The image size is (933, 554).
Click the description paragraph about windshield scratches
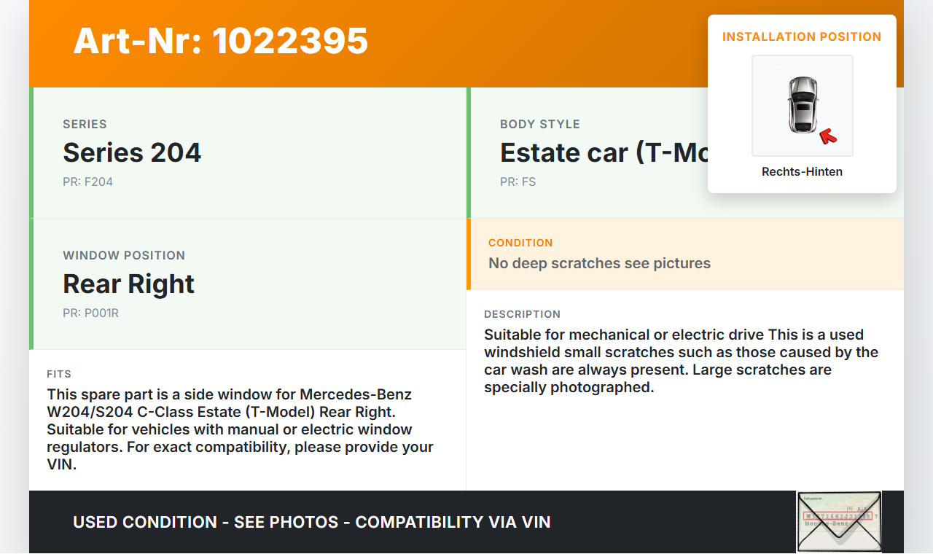[x=681, y=361]
